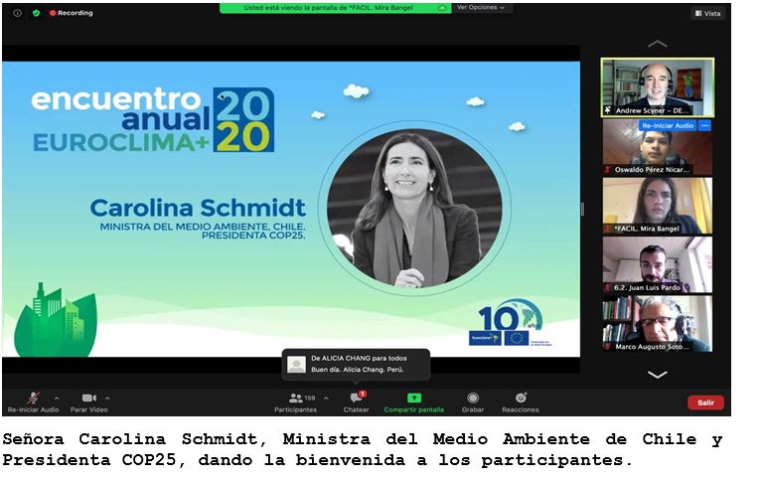Select Marco Augusto Soto video thumbnail

658,324
